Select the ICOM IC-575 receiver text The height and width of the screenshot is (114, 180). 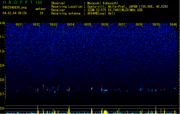115,10
